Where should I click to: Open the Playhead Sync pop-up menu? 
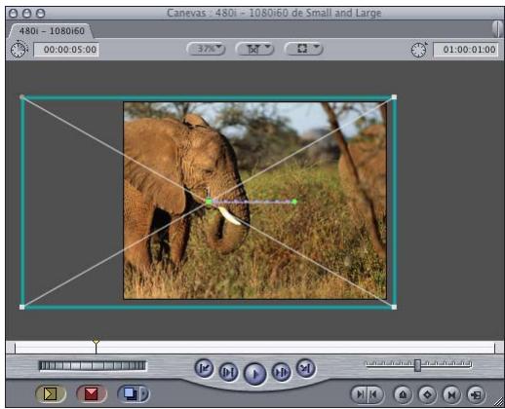click(255, 49)
